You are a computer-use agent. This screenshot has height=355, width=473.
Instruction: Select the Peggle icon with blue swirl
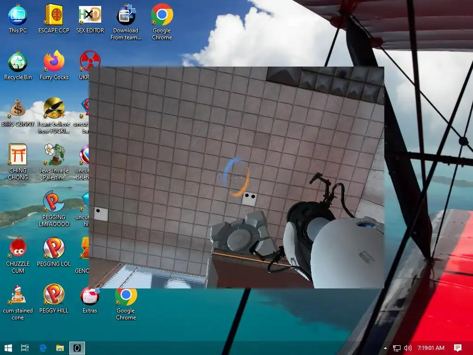[x=54, y=209]
